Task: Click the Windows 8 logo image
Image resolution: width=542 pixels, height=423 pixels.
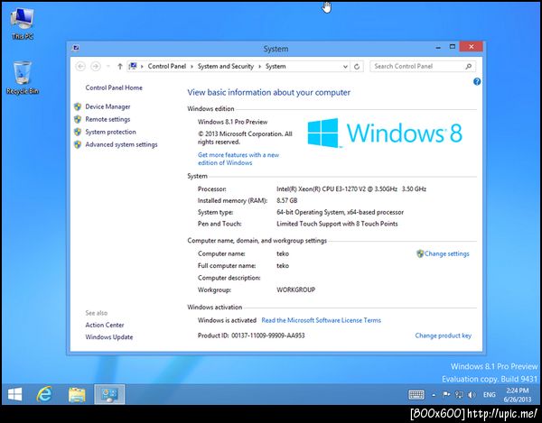Action: (x=385, y=133)
